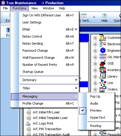This screenshot has height=136, width=121.
Task: Select Startup Queue menu entry
Action: tap(45, 72)
